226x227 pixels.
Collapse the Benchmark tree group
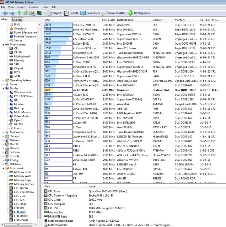[3, 168]
